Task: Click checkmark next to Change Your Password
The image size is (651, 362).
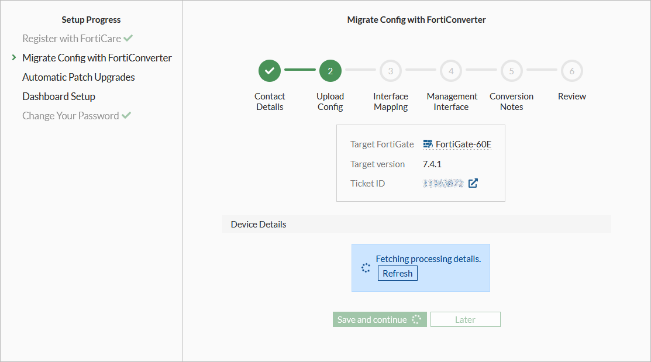Action: (x=126, y=116)
